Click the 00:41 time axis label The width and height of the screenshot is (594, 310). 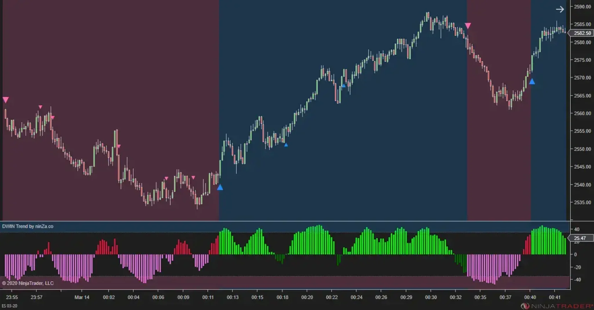point(554,297)
